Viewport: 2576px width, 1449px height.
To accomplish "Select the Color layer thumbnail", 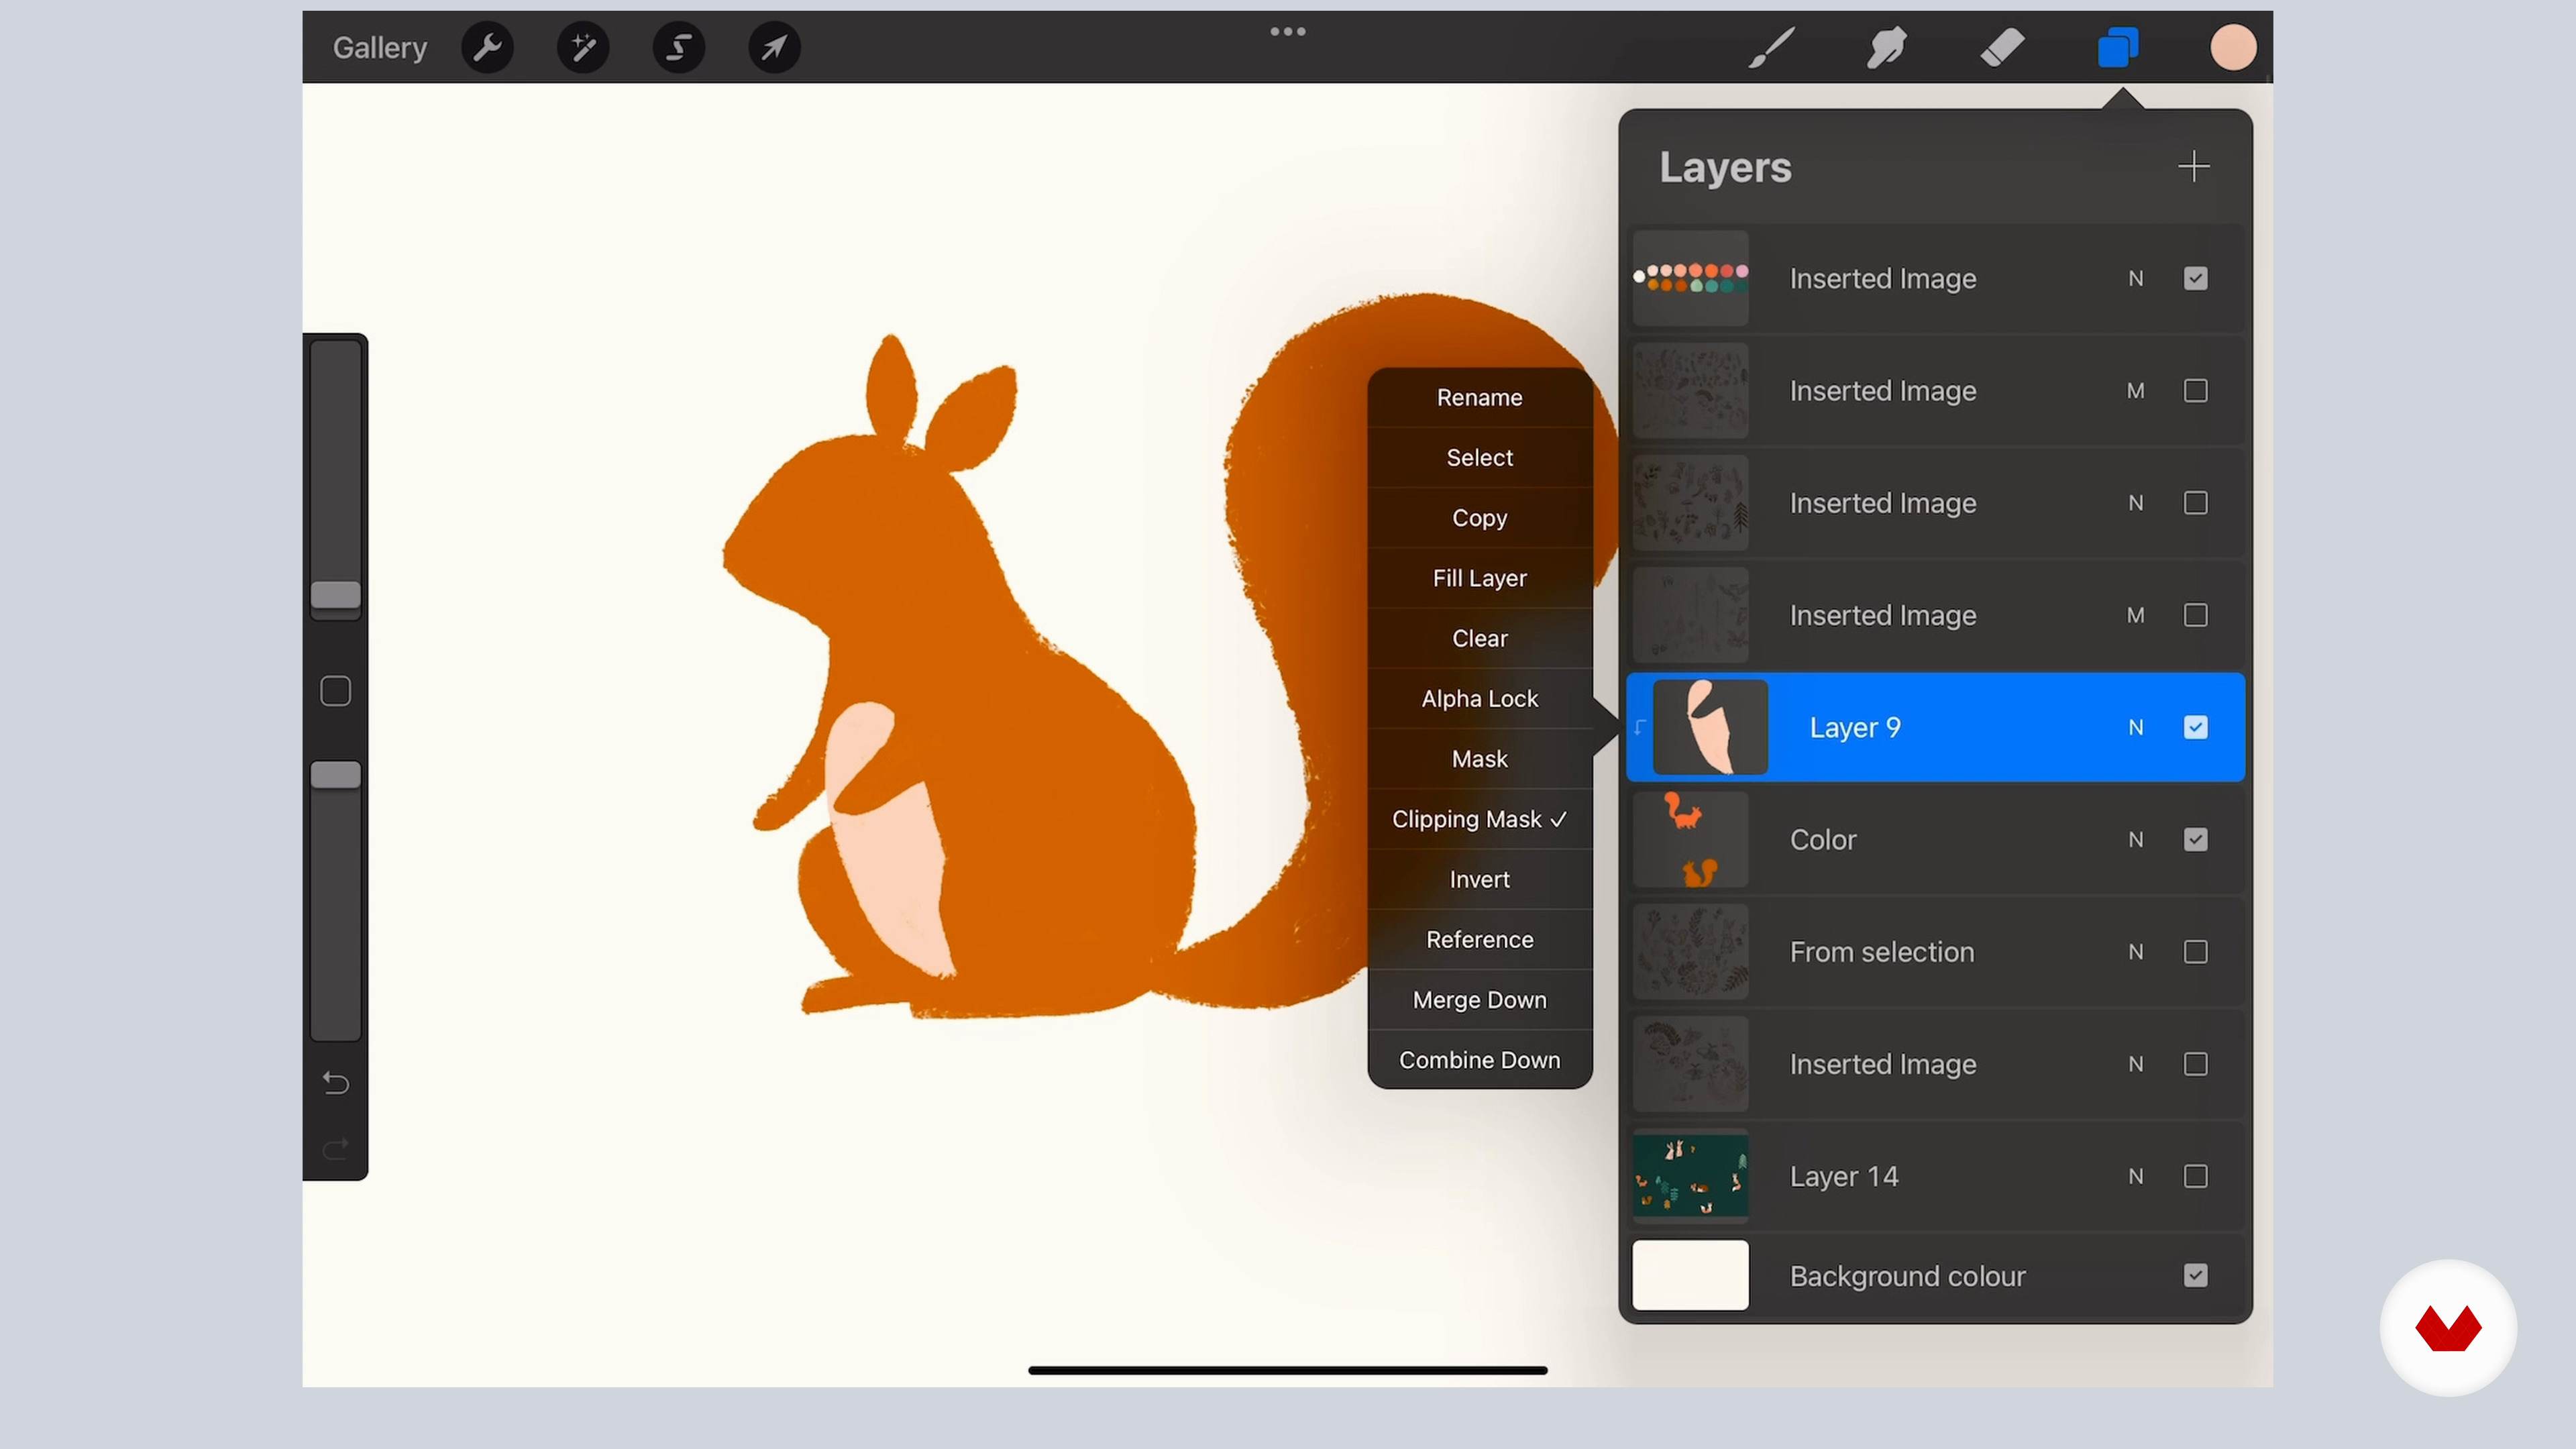I will [x=1690, y=839].
